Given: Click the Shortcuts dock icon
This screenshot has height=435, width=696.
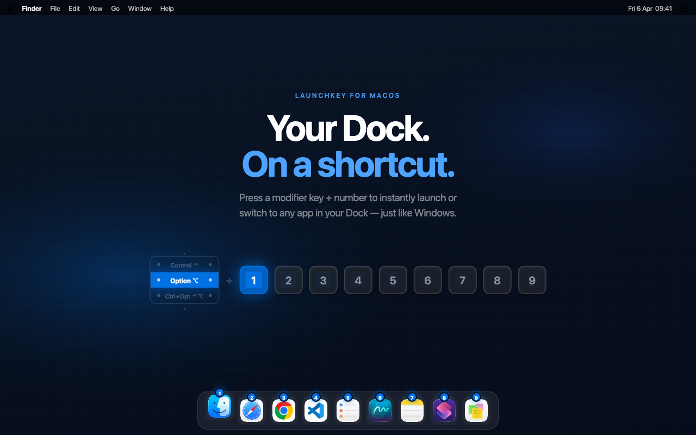Looking at the screenshot, I should click(444, 411).
